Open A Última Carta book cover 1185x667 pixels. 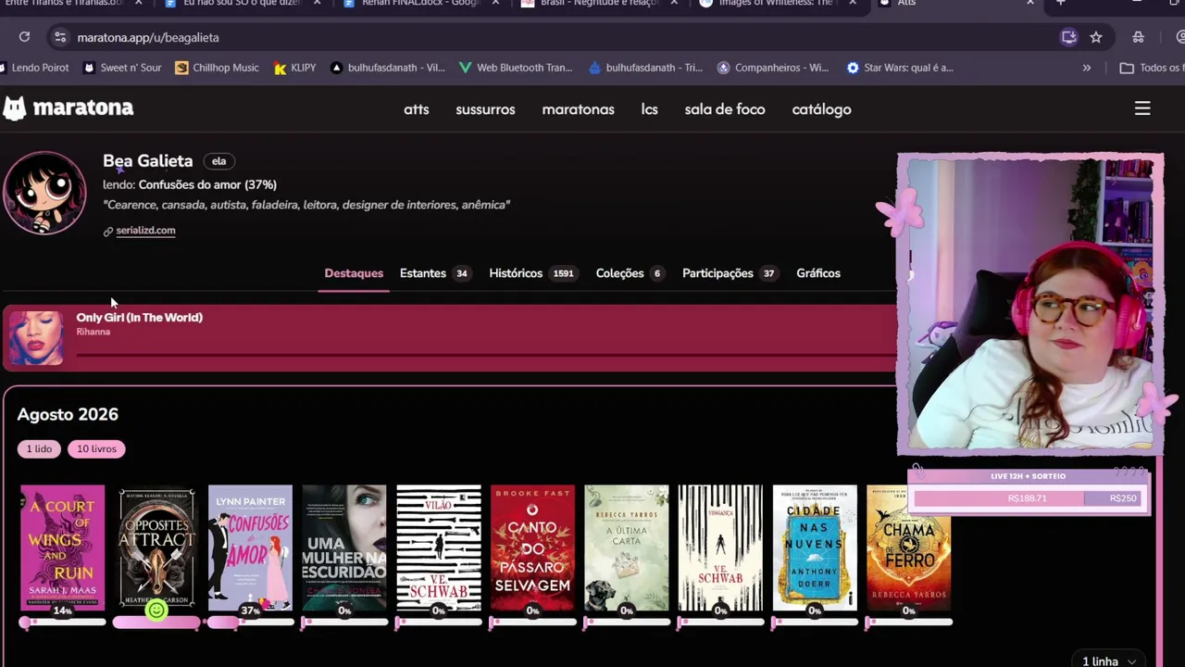[627, 547]
